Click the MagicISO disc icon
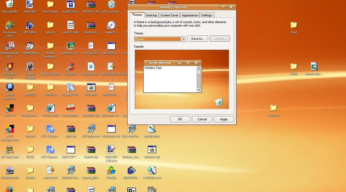The height and width of the screenshot is (192, 346). pos(111,25)
